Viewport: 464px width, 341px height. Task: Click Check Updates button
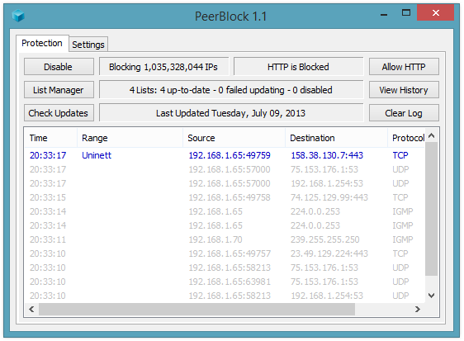[x=59, y=113]
